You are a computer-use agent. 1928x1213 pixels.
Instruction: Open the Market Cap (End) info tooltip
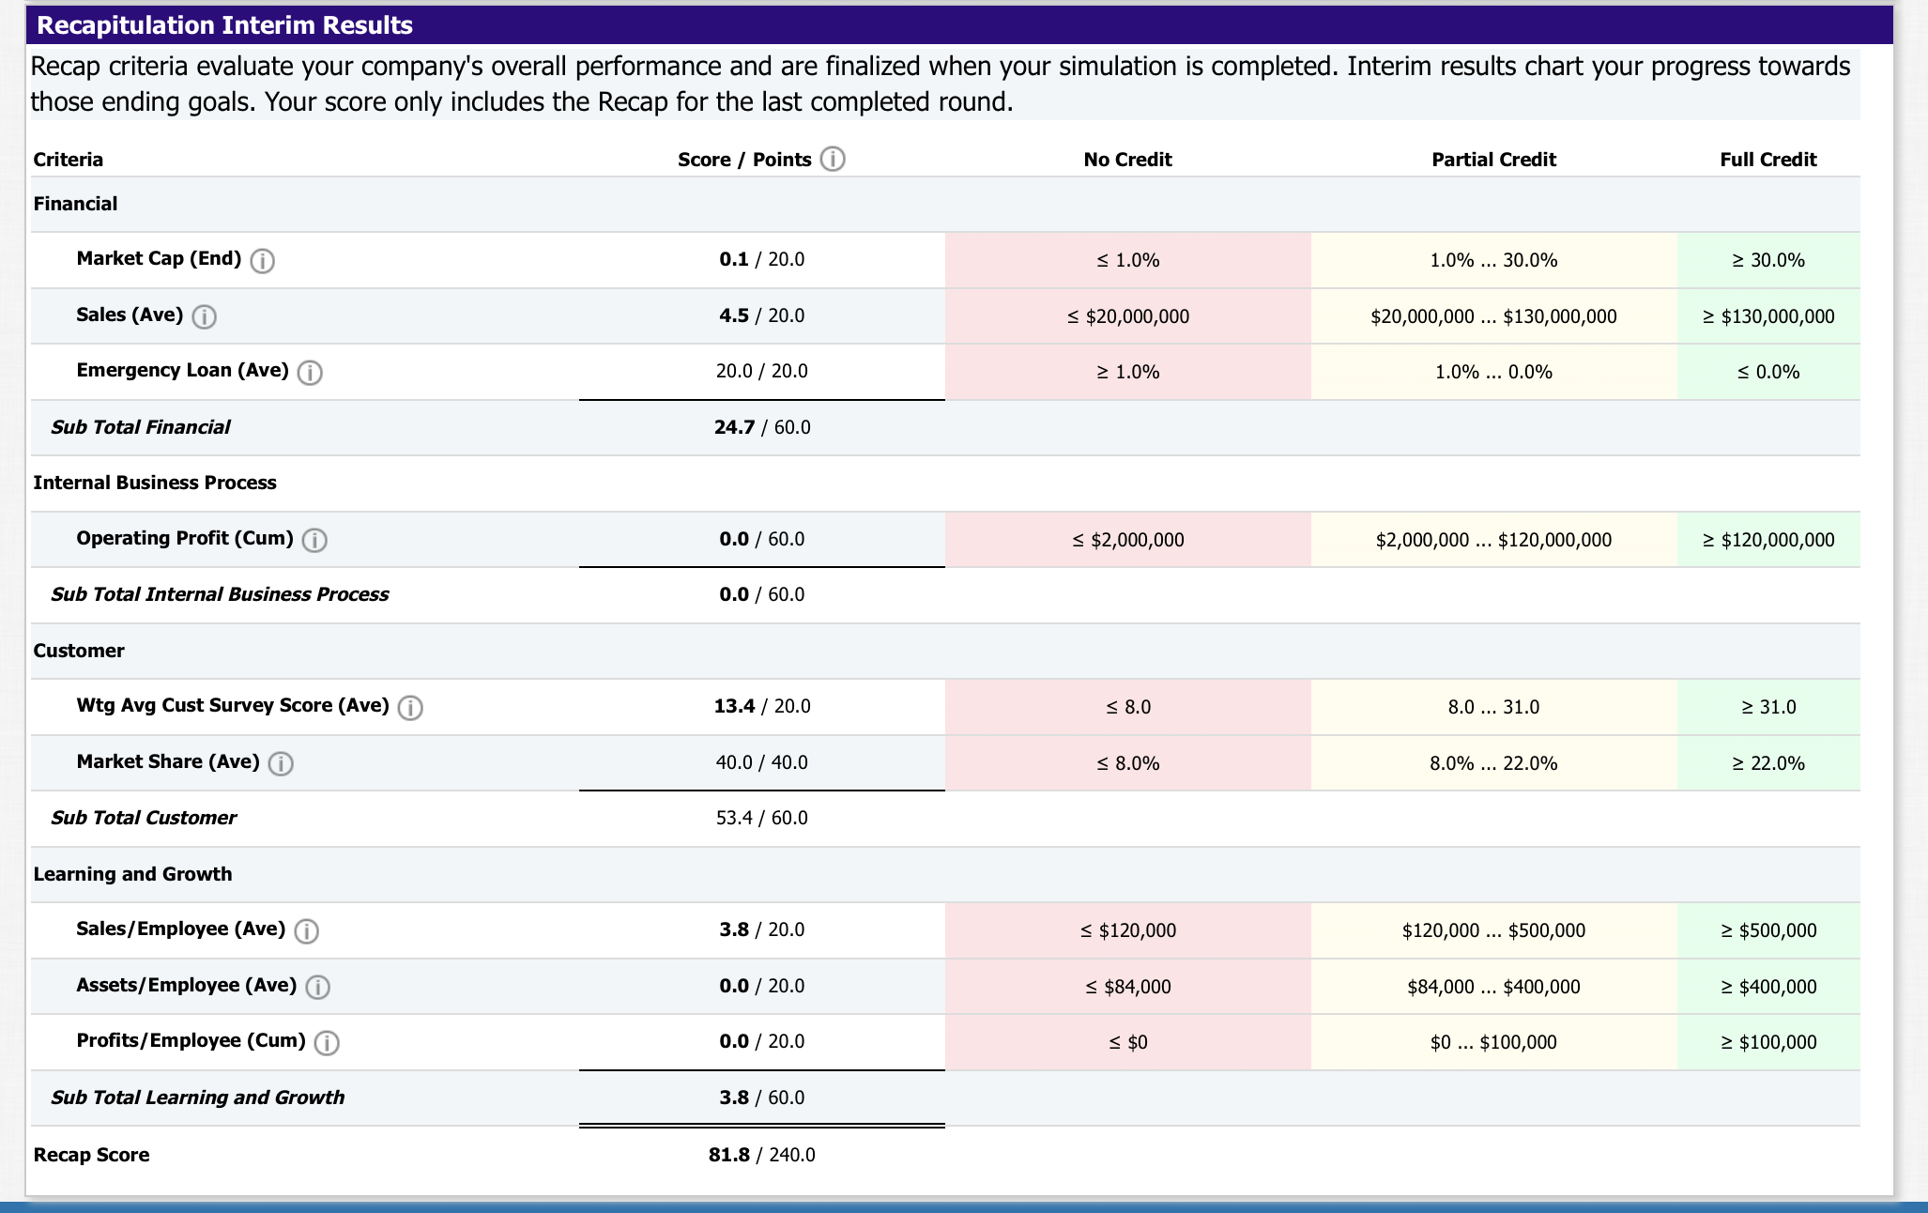(264, 261)
